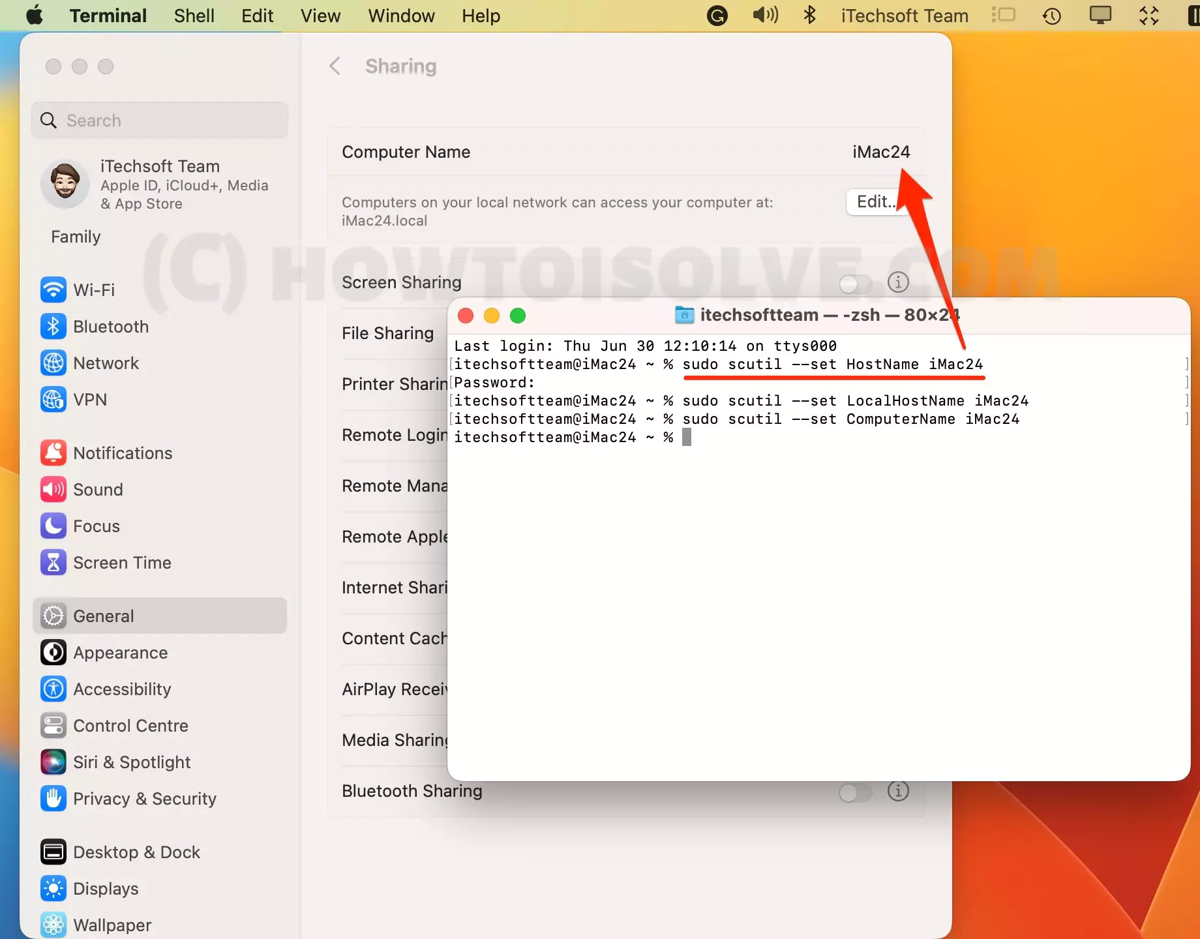This screenshot has height=939, width=1200.
Task: Click the Search field in System Settings
Action: (x=160, y=120)
